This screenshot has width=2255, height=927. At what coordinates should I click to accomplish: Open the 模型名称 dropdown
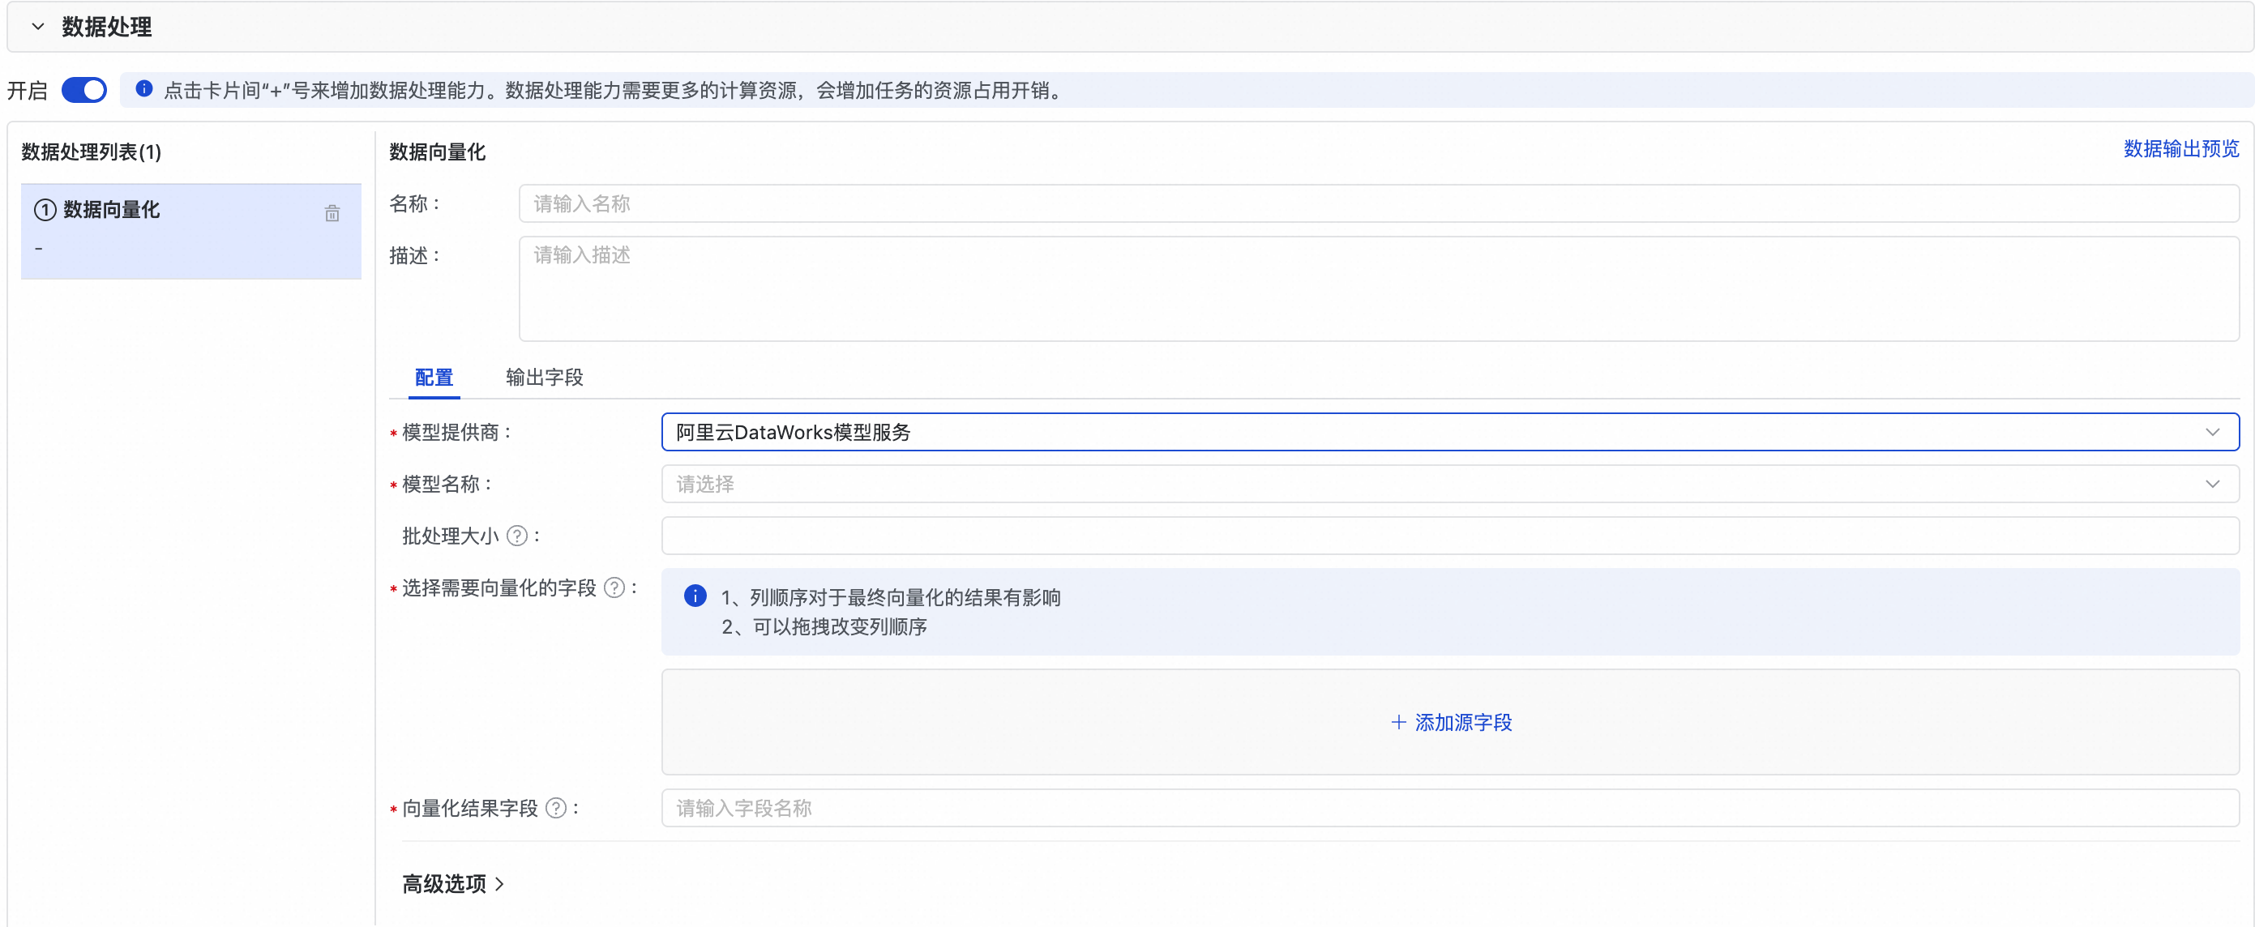point(1448,484)
